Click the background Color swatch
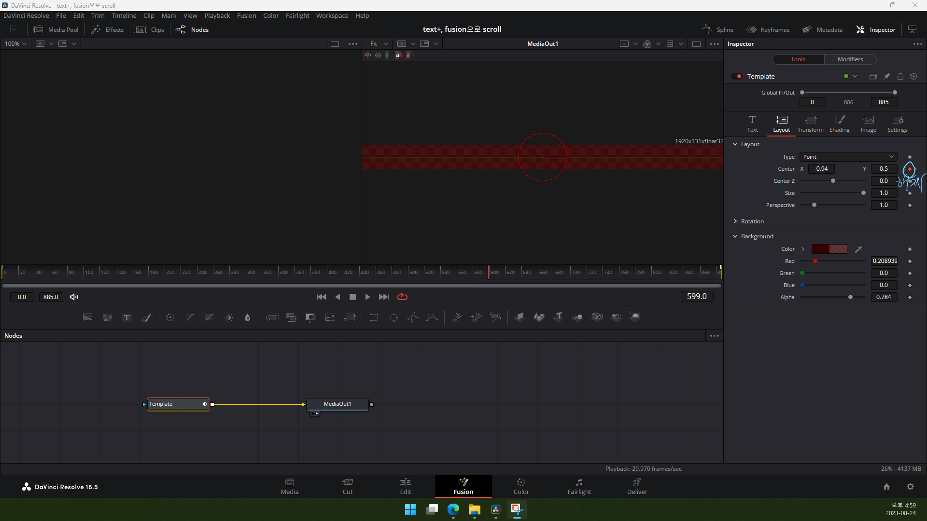The height and width of the screenshot is (521, 927). coord(829,249)
